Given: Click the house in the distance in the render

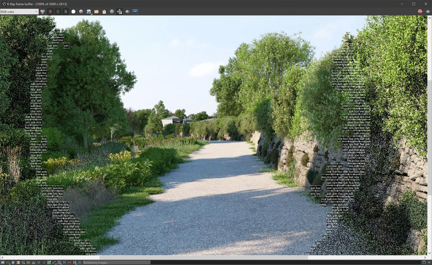Looking at the screenshot, I should click(175, 121).
